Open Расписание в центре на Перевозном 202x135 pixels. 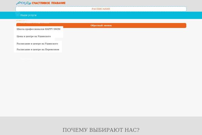(38, 50)
